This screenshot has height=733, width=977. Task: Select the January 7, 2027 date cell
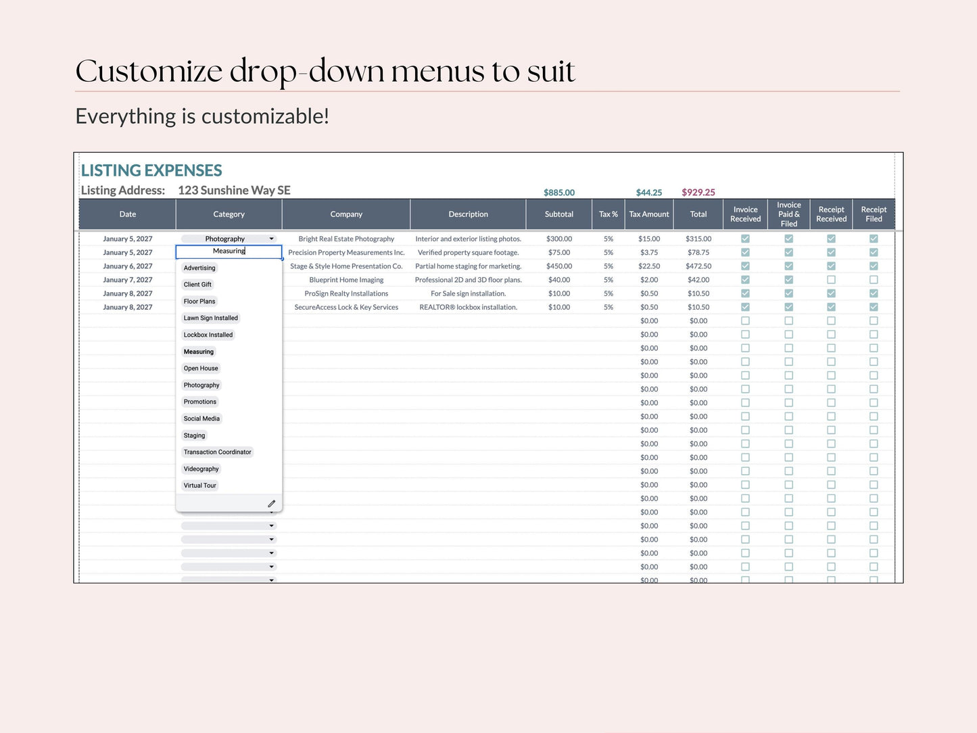128,280
